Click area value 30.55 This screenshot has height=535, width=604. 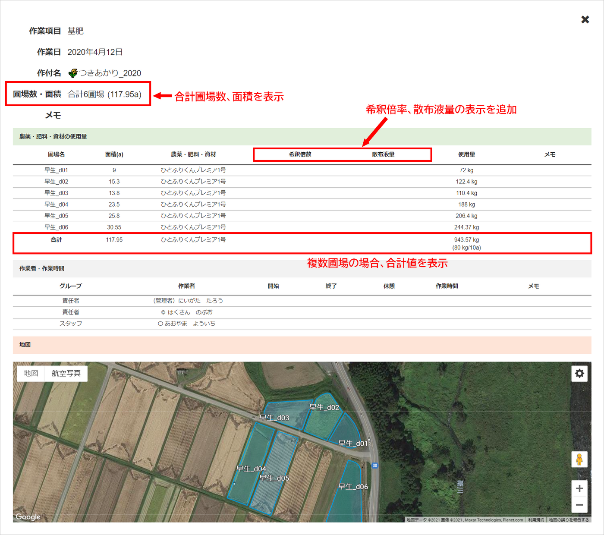tap(114, 227)
